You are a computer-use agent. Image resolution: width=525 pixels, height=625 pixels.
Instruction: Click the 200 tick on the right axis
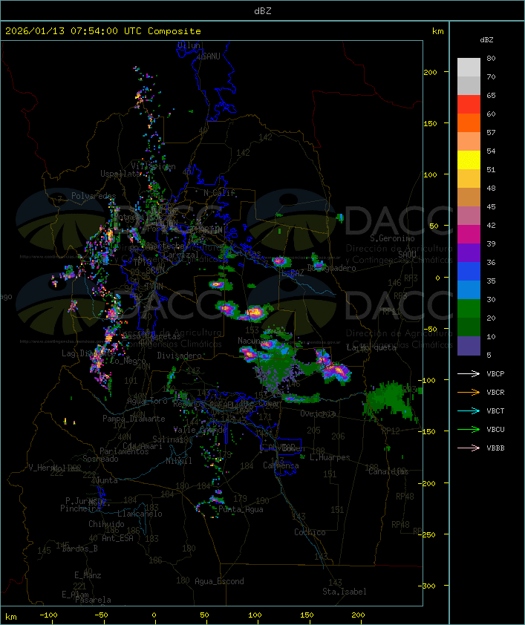430,72
